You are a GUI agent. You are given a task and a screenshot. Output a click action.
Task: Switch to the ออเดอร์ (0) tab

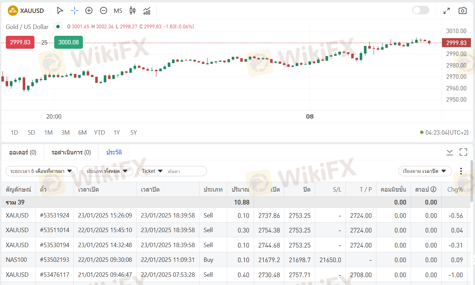point(23,152)
